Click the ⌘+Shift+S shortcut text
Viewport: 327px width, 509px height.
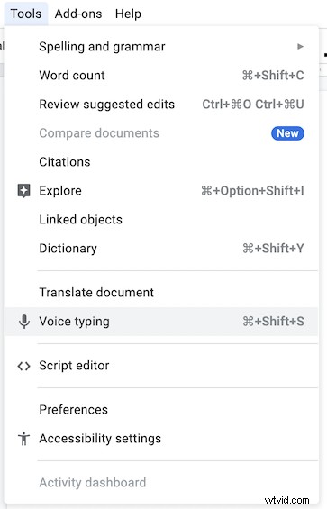click(273, 322)
